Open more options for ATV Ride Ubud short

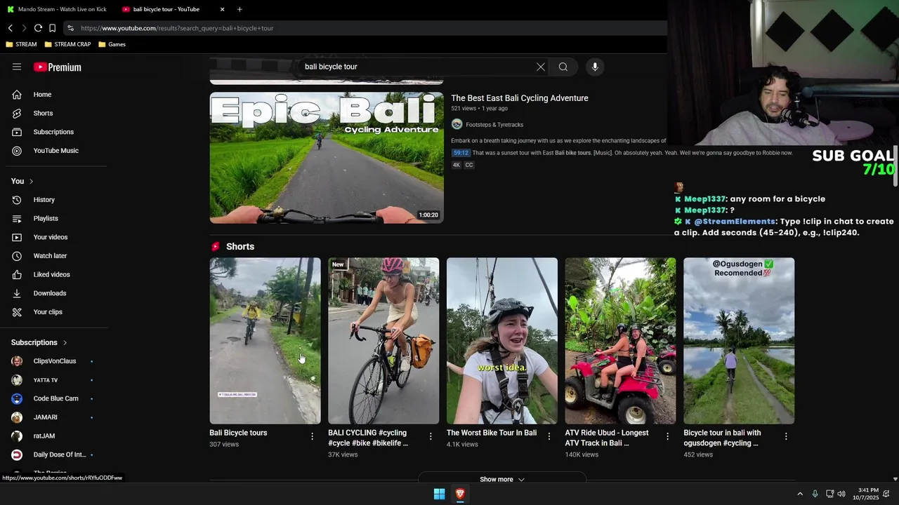(x=667, y=436)
